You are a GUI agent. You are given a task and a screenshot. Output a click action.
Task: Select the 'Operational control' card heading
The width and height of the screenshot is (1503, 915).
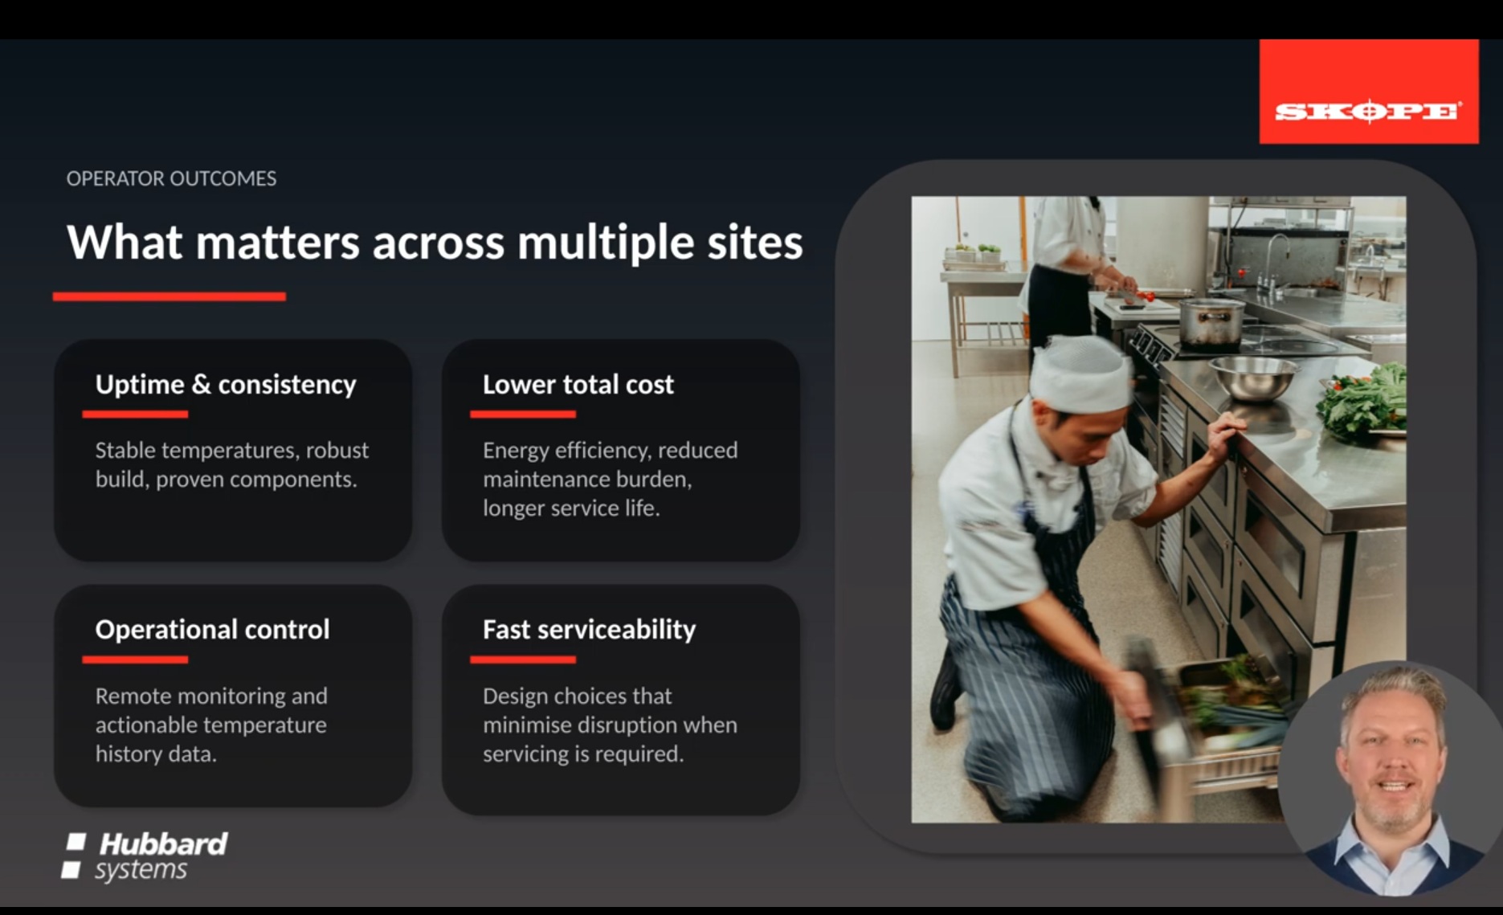click(x=212, y=629)
